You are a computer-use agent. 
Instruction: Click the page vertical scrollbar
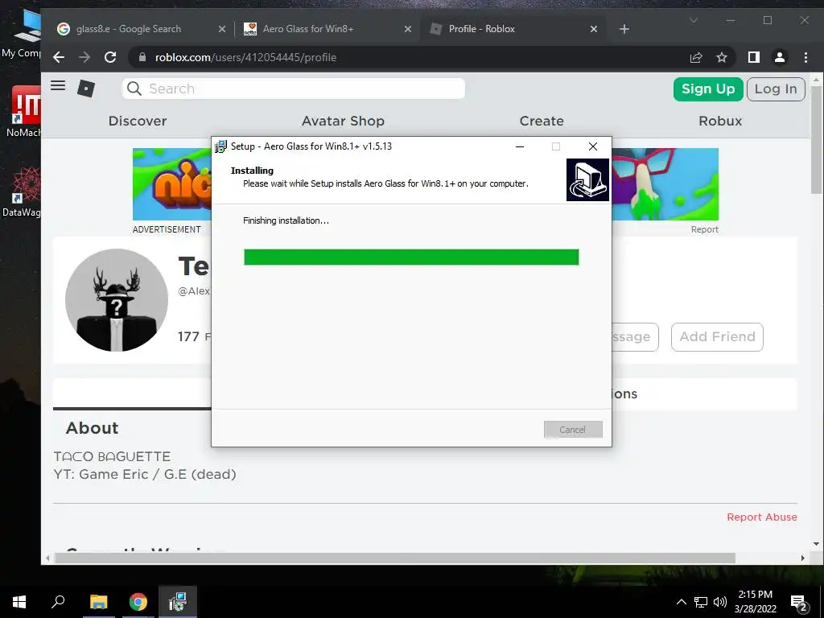tap(816, 142)
